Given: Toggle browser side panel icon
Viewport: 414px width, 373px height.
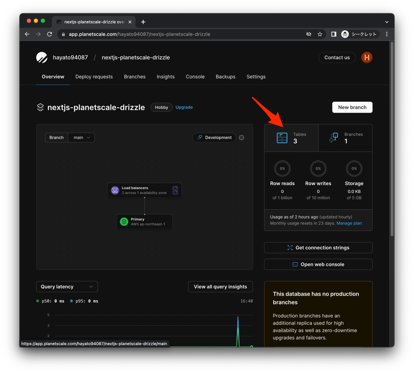Looking at the screenshot, I should (x=334, y=34).
